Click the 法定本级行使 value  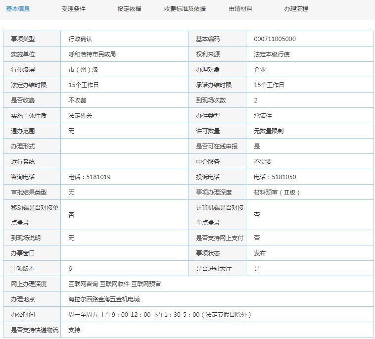[272, 54]
